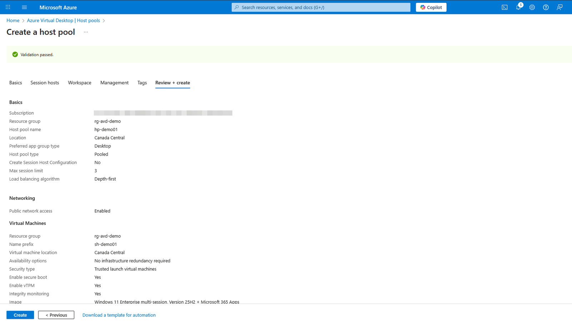Click the ellipsis next to page title
Screen dimensions: 572x326
coord(86,32)
